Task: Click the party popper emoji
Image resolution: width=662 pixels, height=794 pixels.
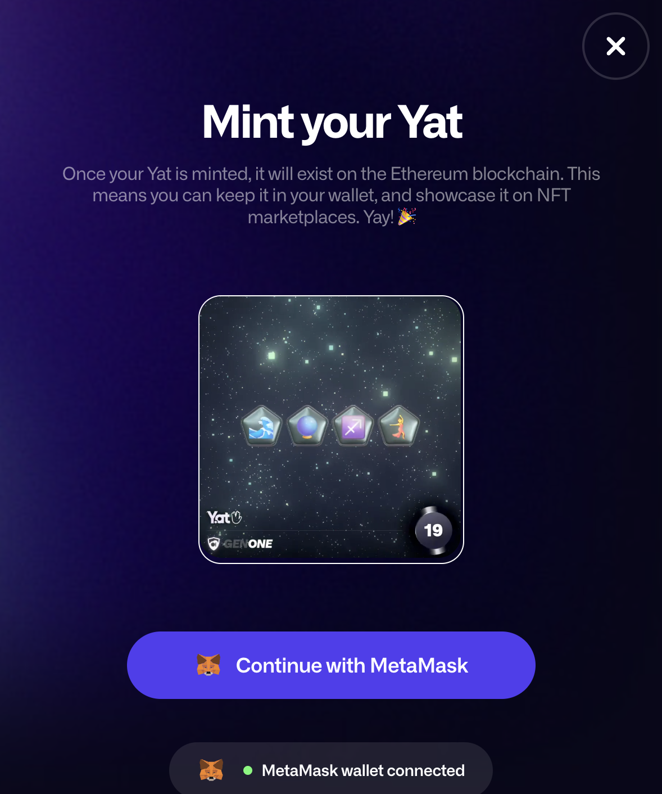Action: [x=407, y=216]
